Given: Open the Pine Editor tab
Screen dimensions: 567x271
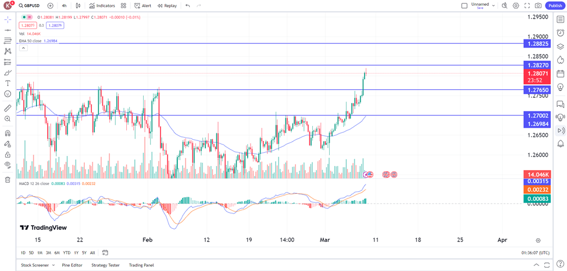Looking at the screenshot, I should point(72,265).
